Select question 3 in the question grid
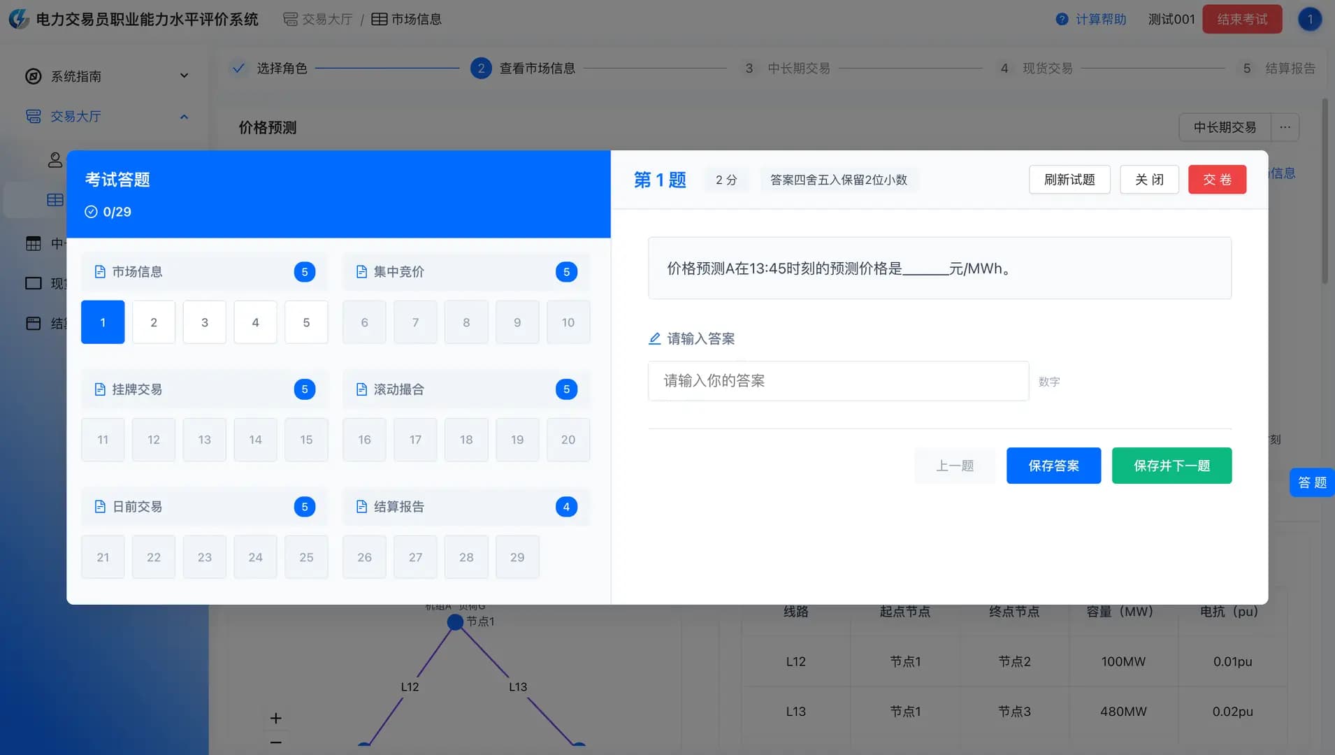The height and width of the screenshot is (755, 1335). tap(205, 322)
